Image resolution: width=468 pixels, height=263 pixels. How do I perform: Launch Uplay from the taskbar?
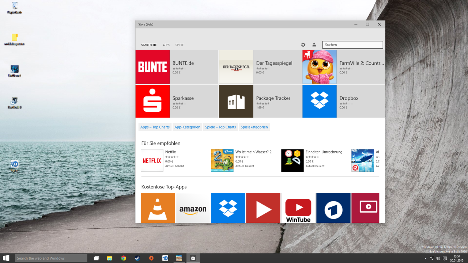click(x=165, y=258)
